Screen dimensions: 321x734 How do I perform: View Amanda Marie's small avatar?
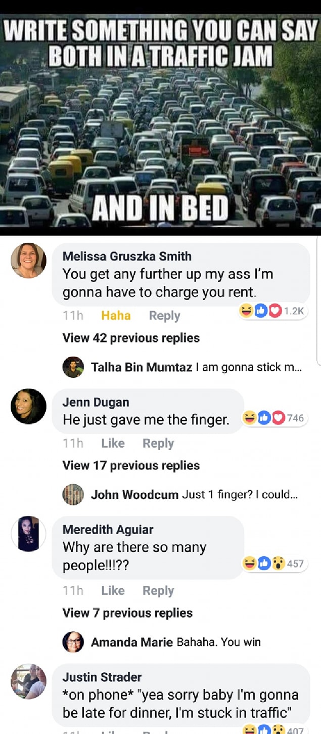click(x=73, y=642)
